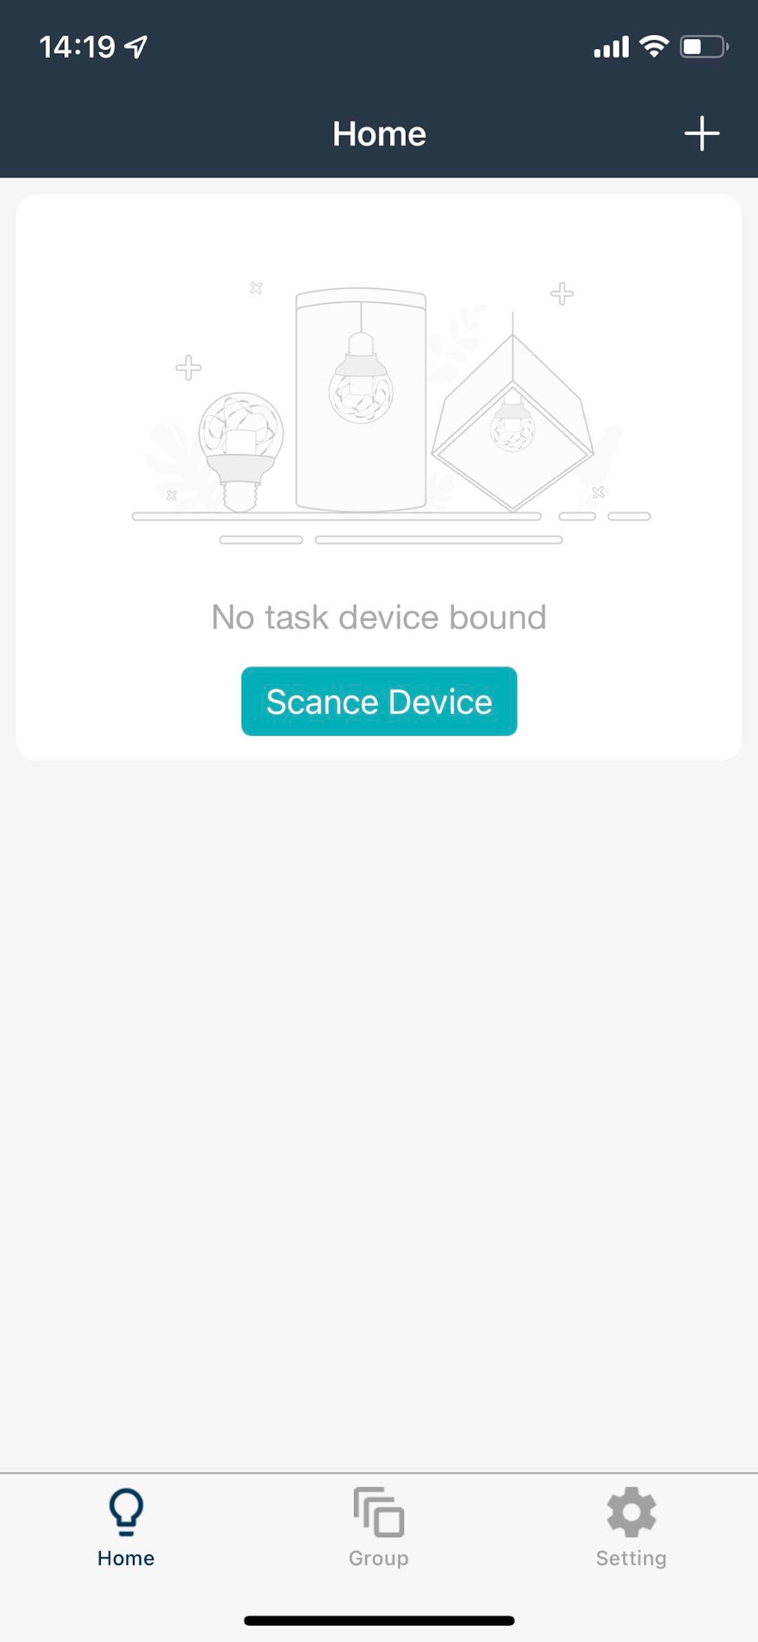Screen dimensions: 758x1642
Task: Tap the battery indicator icon
Action: [704, 46]
